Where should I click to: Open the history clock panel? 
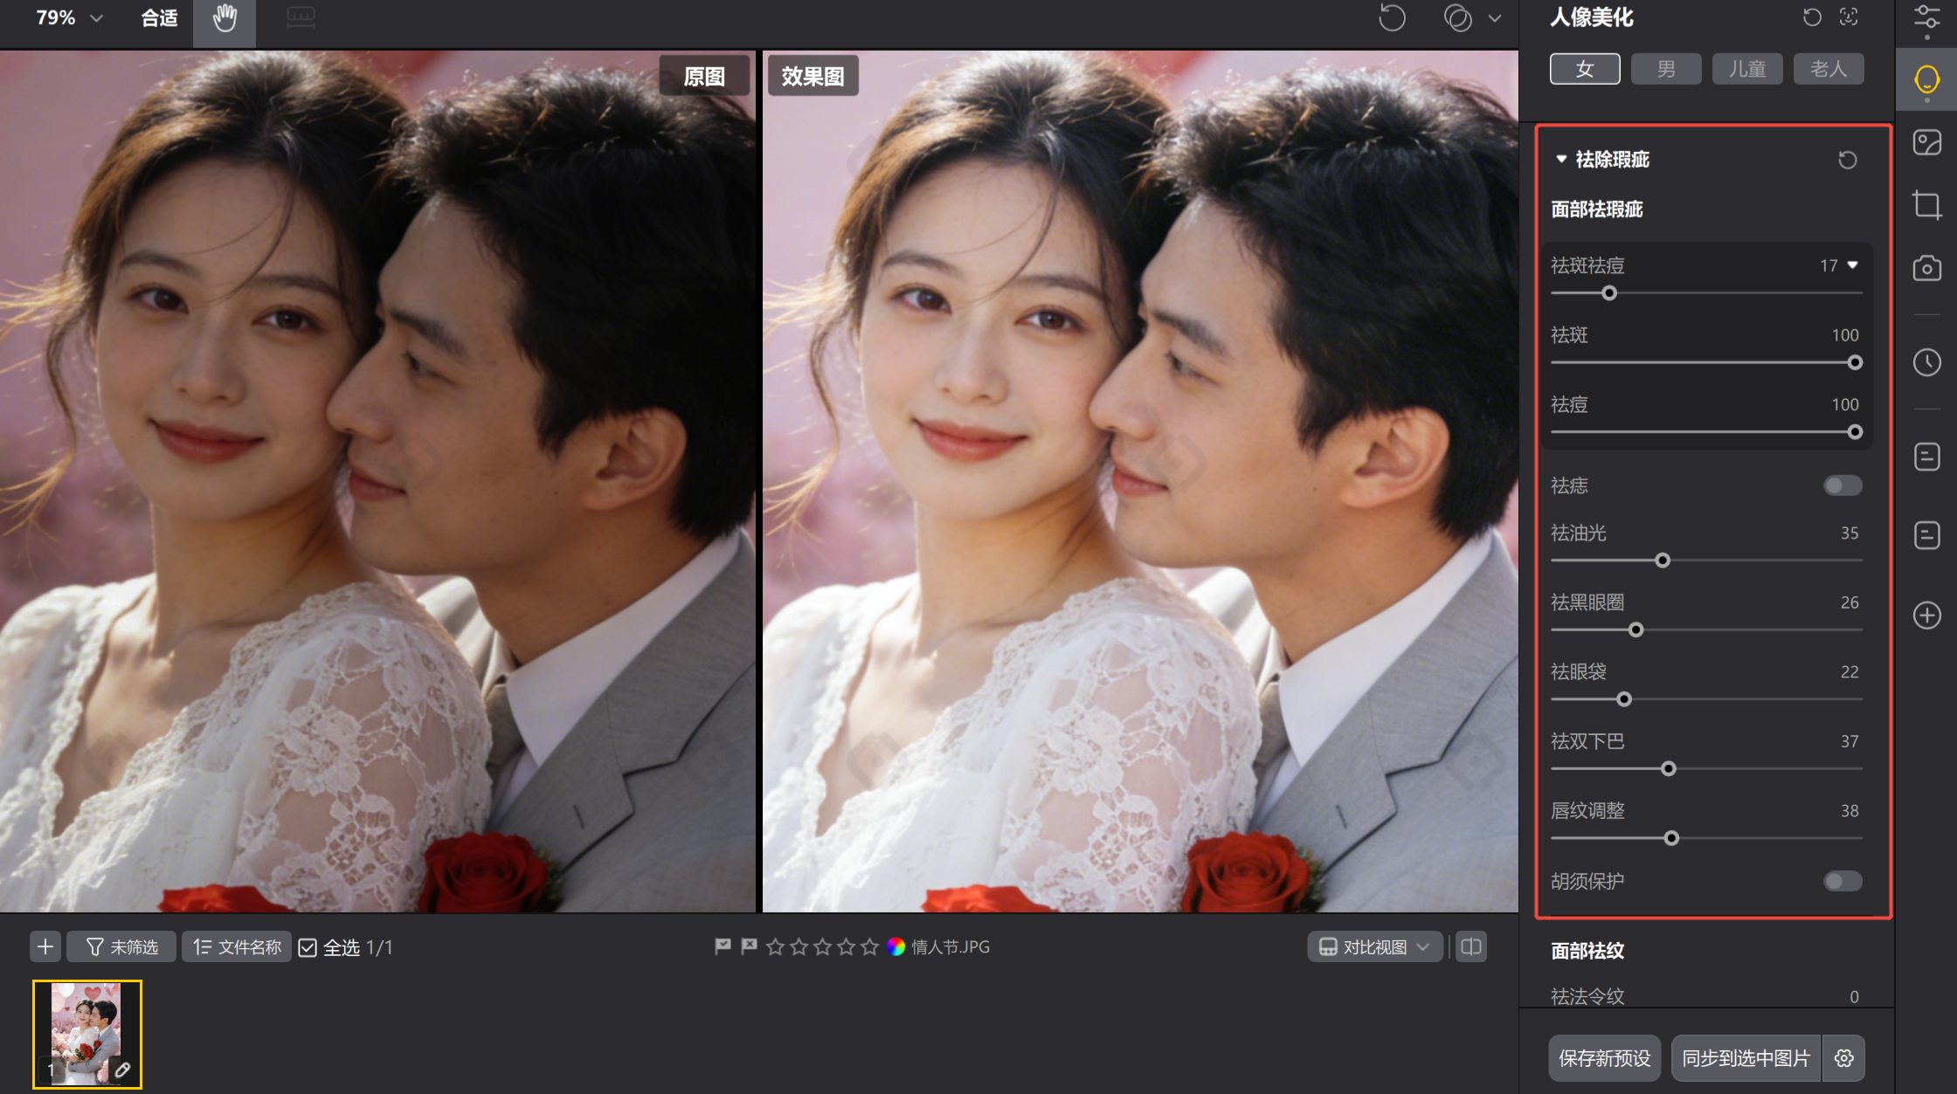click(x=1926, y=362)
